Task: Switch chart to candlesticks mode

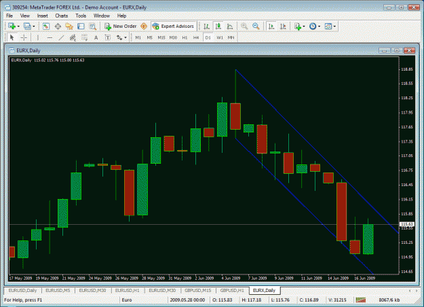Action: pos(218,26)
